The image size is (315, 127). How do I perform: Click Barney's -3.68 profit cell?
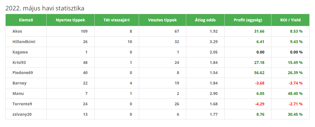click(260, 83)
